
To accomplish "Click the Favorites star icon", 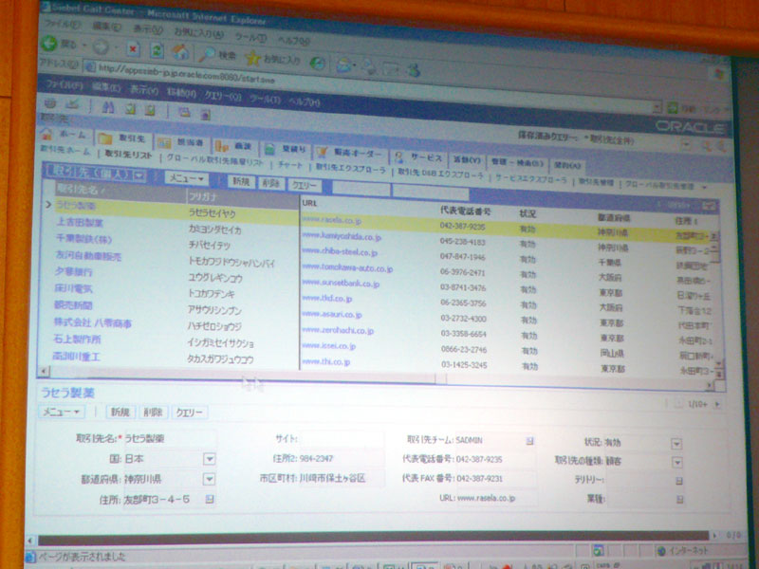I will click(x=252, y=58).
